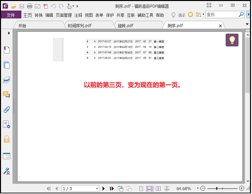The width and height of the screenshot is (252, 194).
Task: Open the 页面管理 ribbon tab
Action: (64, 15)
